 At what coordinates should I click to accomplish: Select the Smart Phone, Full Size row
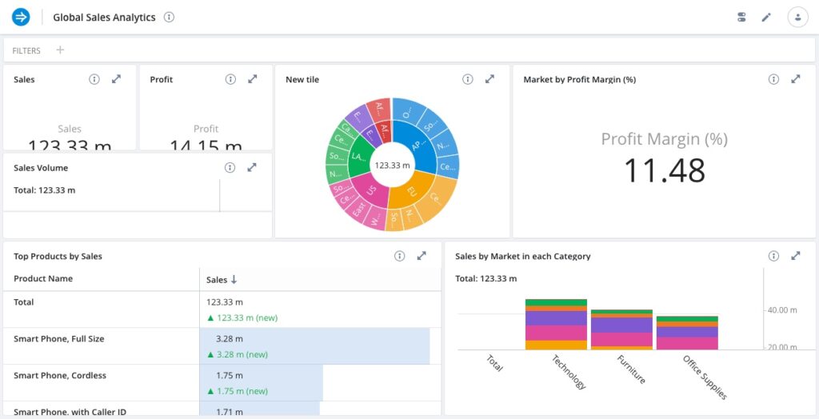click(222, 346)
